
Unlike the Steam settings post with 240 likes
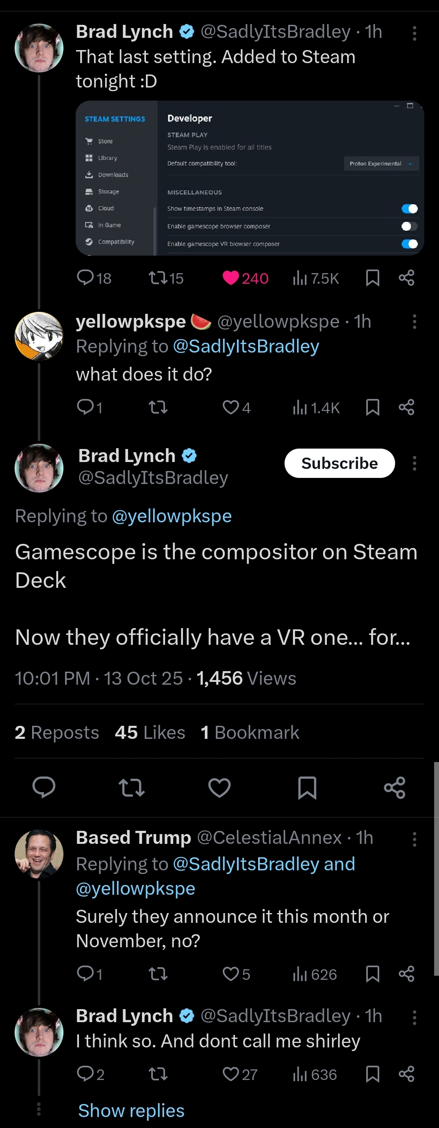point(231,278)
